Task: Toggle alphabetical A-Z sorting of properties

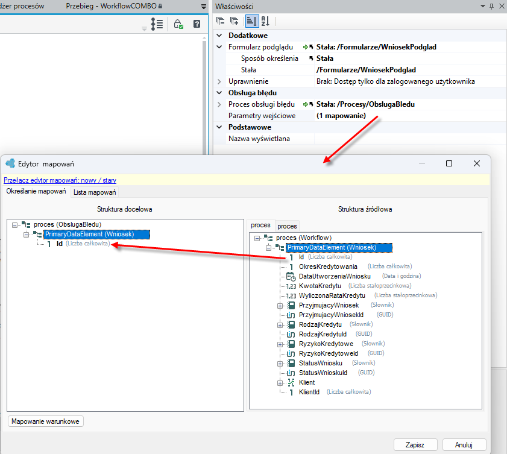Action: click(x=265, y=21)
